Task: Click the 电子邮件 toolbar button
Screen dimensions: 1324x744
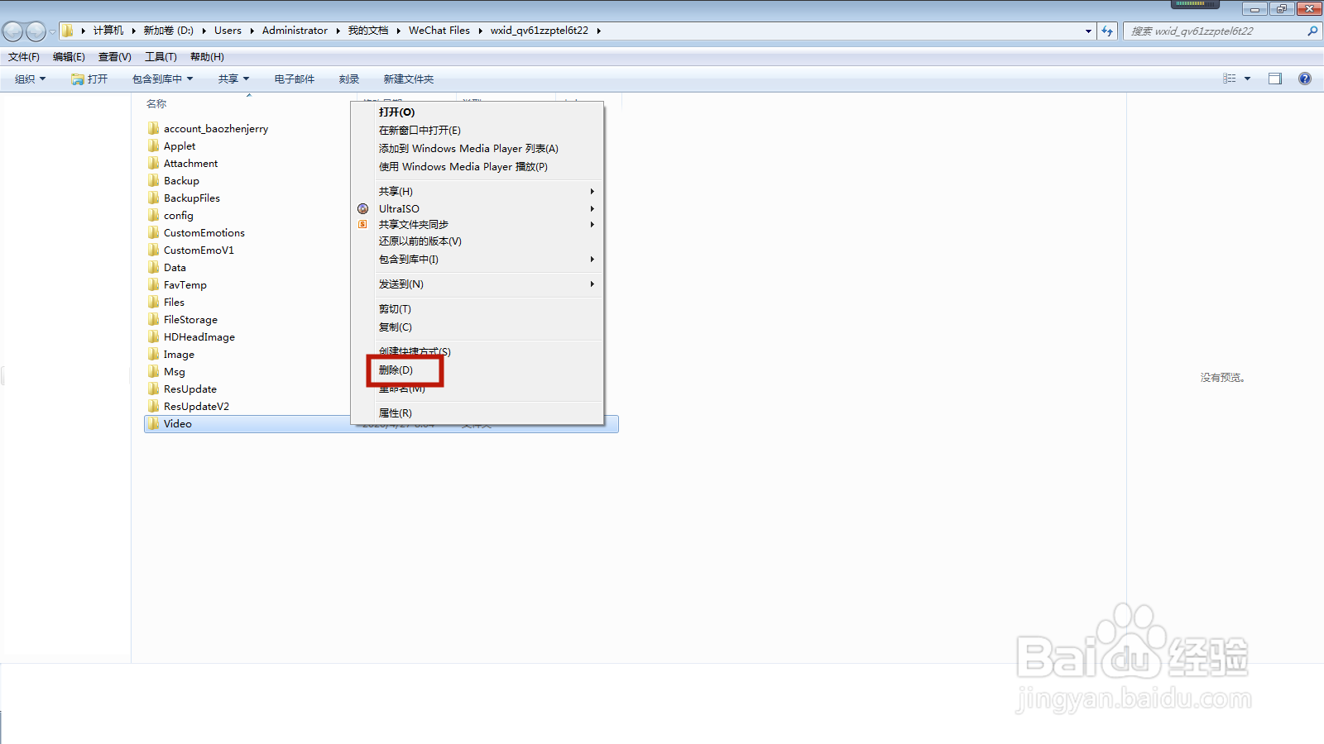Action: tap(295, 79)
